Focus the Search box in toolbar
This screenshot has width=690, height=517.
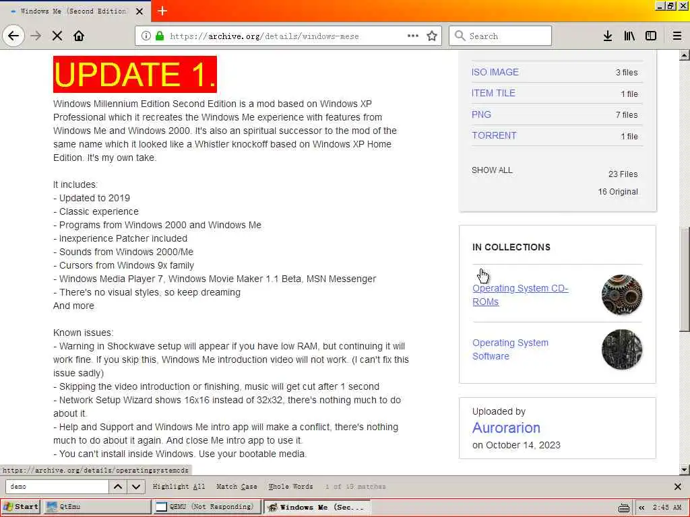pyautogui.click(x=501, y=36)
